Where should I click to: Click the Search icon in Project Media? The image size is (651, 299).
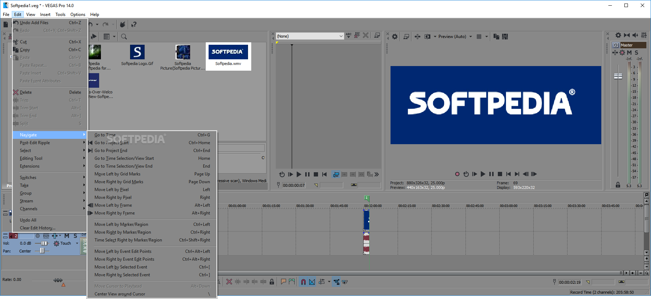(124, 37)
